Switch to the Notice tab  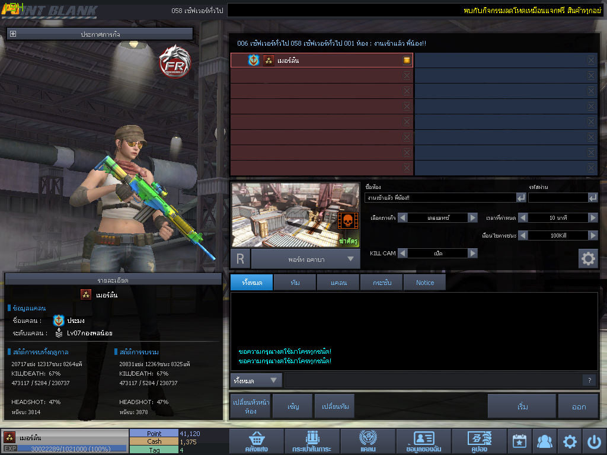point(424,283)
